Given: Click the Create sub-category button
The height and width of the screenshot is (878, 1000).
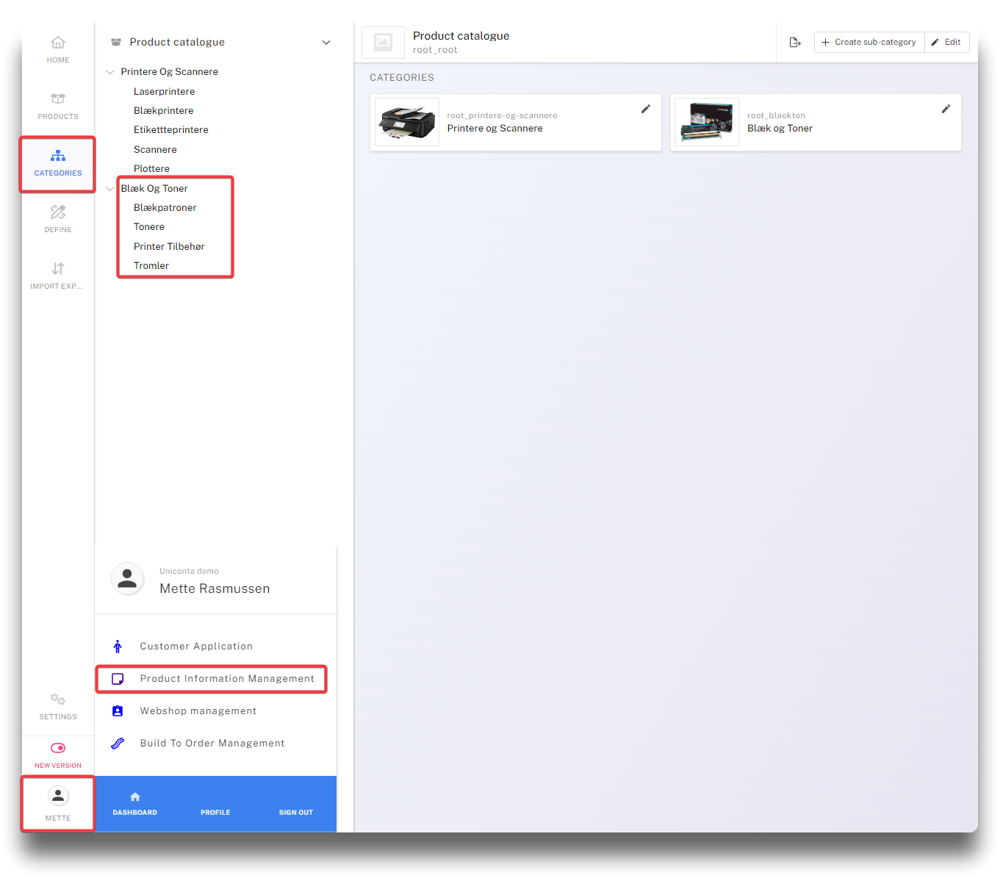Looking at the screenshot, I should click(869, 43).
